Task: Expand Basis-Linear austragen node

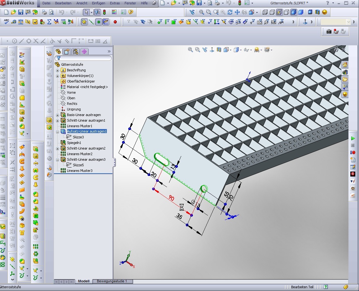Action: pos(58,115)
